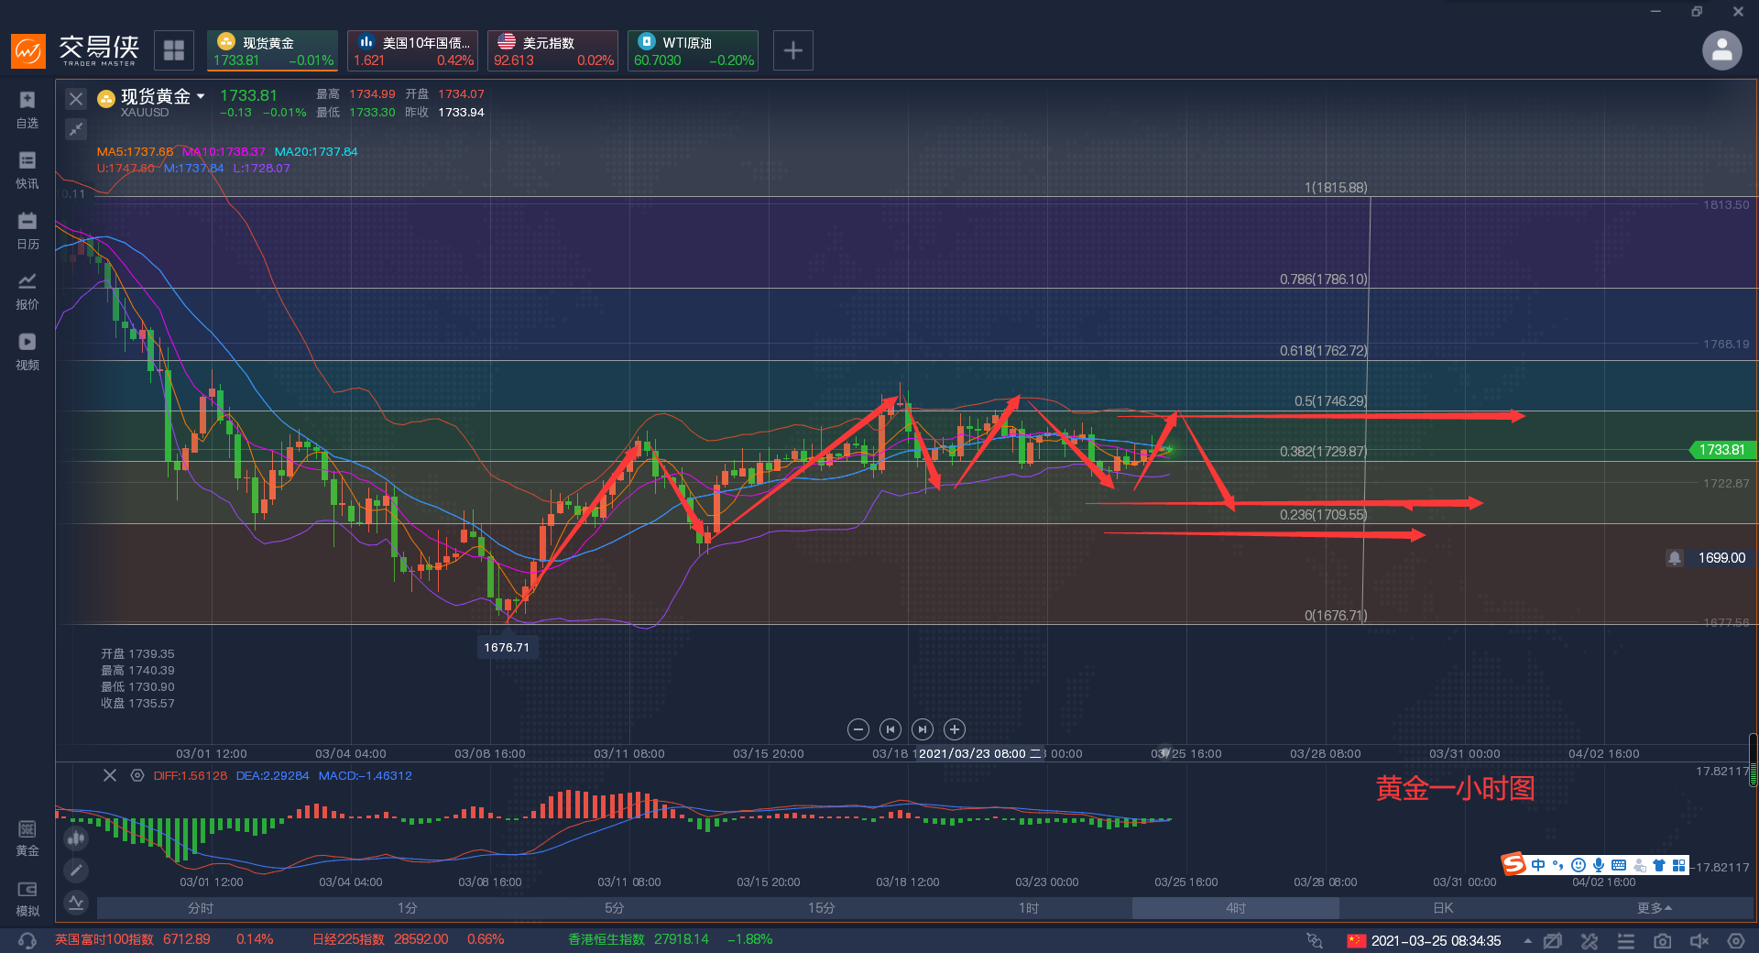Open the 报价 quotes sidebar icon
Viewport: 1759px width, 953px height.
click(x=27, y=290)
